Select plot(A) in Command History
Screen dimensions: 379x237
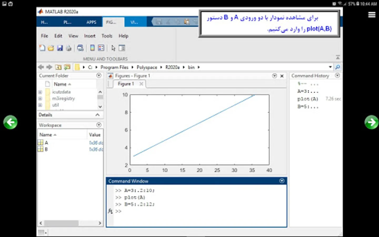tap(308, 99)
